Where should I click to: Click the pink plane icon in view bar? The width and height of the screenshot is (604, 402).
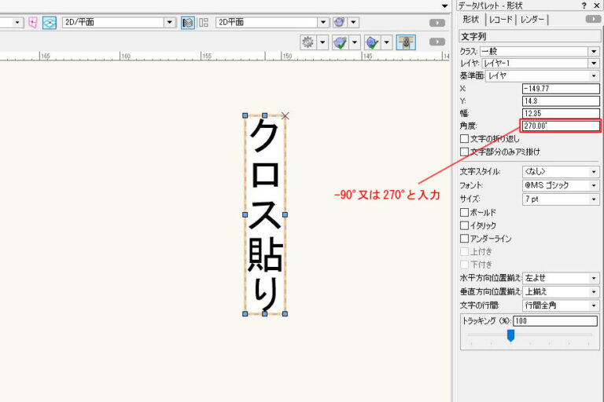click(x=32, y=22)
